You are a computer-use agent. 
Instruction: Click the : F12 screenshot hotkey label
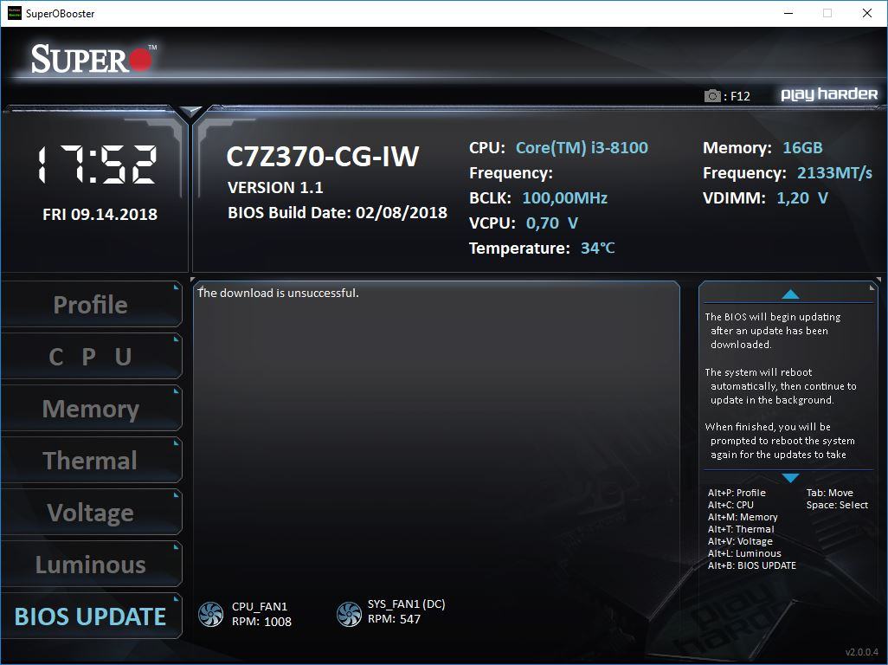(737, 96)
